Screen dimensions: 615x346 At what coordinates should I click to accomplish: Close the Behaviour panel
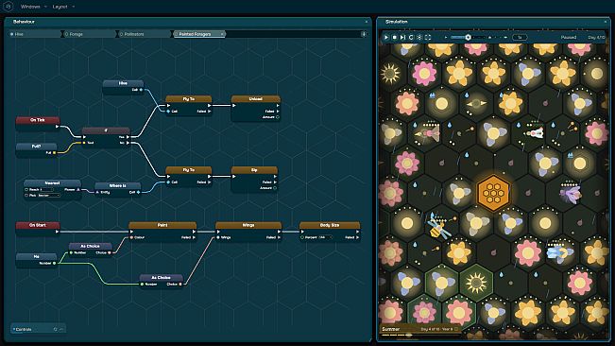(x=367, y=22)
